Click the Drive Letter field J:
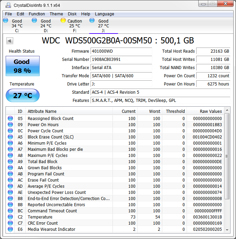This screenshot has width=236, height=239. [121, 84]
